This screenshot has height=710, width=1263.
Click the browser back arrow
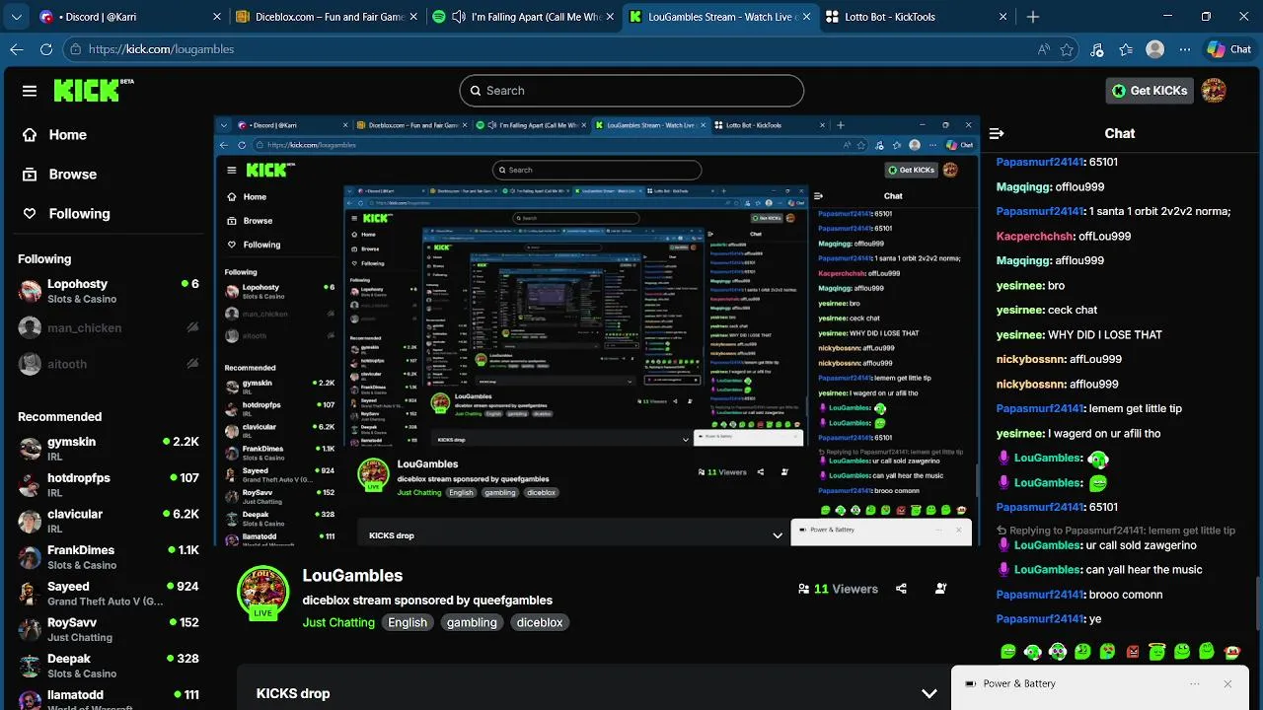point(17,49)
